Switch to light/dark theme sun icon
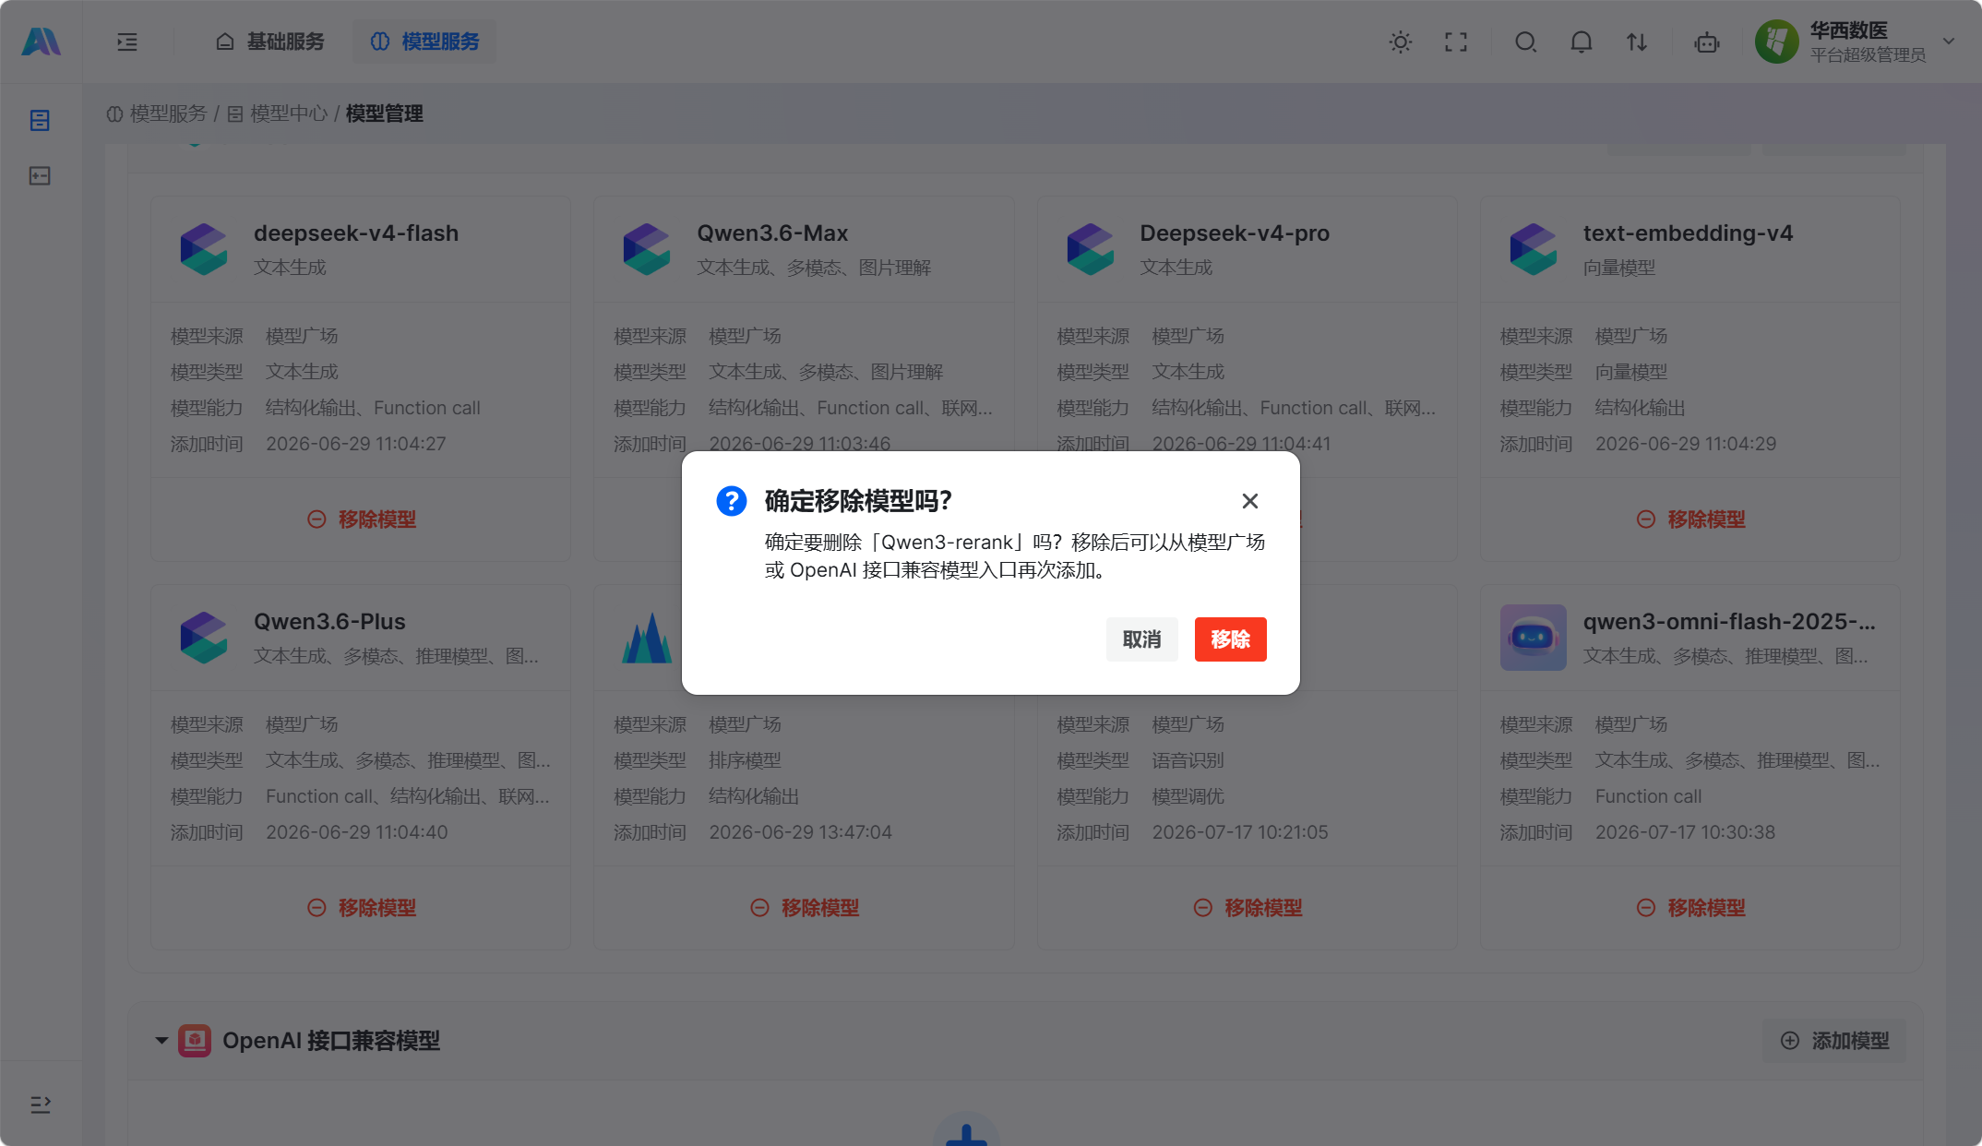Screen dimensions: 1982x1146 tap(1401, 42)
